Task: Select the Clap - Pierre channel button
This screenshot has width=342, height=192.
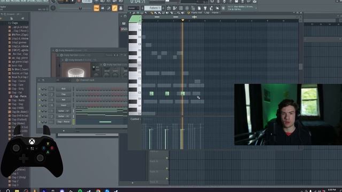Action: (x=64, y=122)
